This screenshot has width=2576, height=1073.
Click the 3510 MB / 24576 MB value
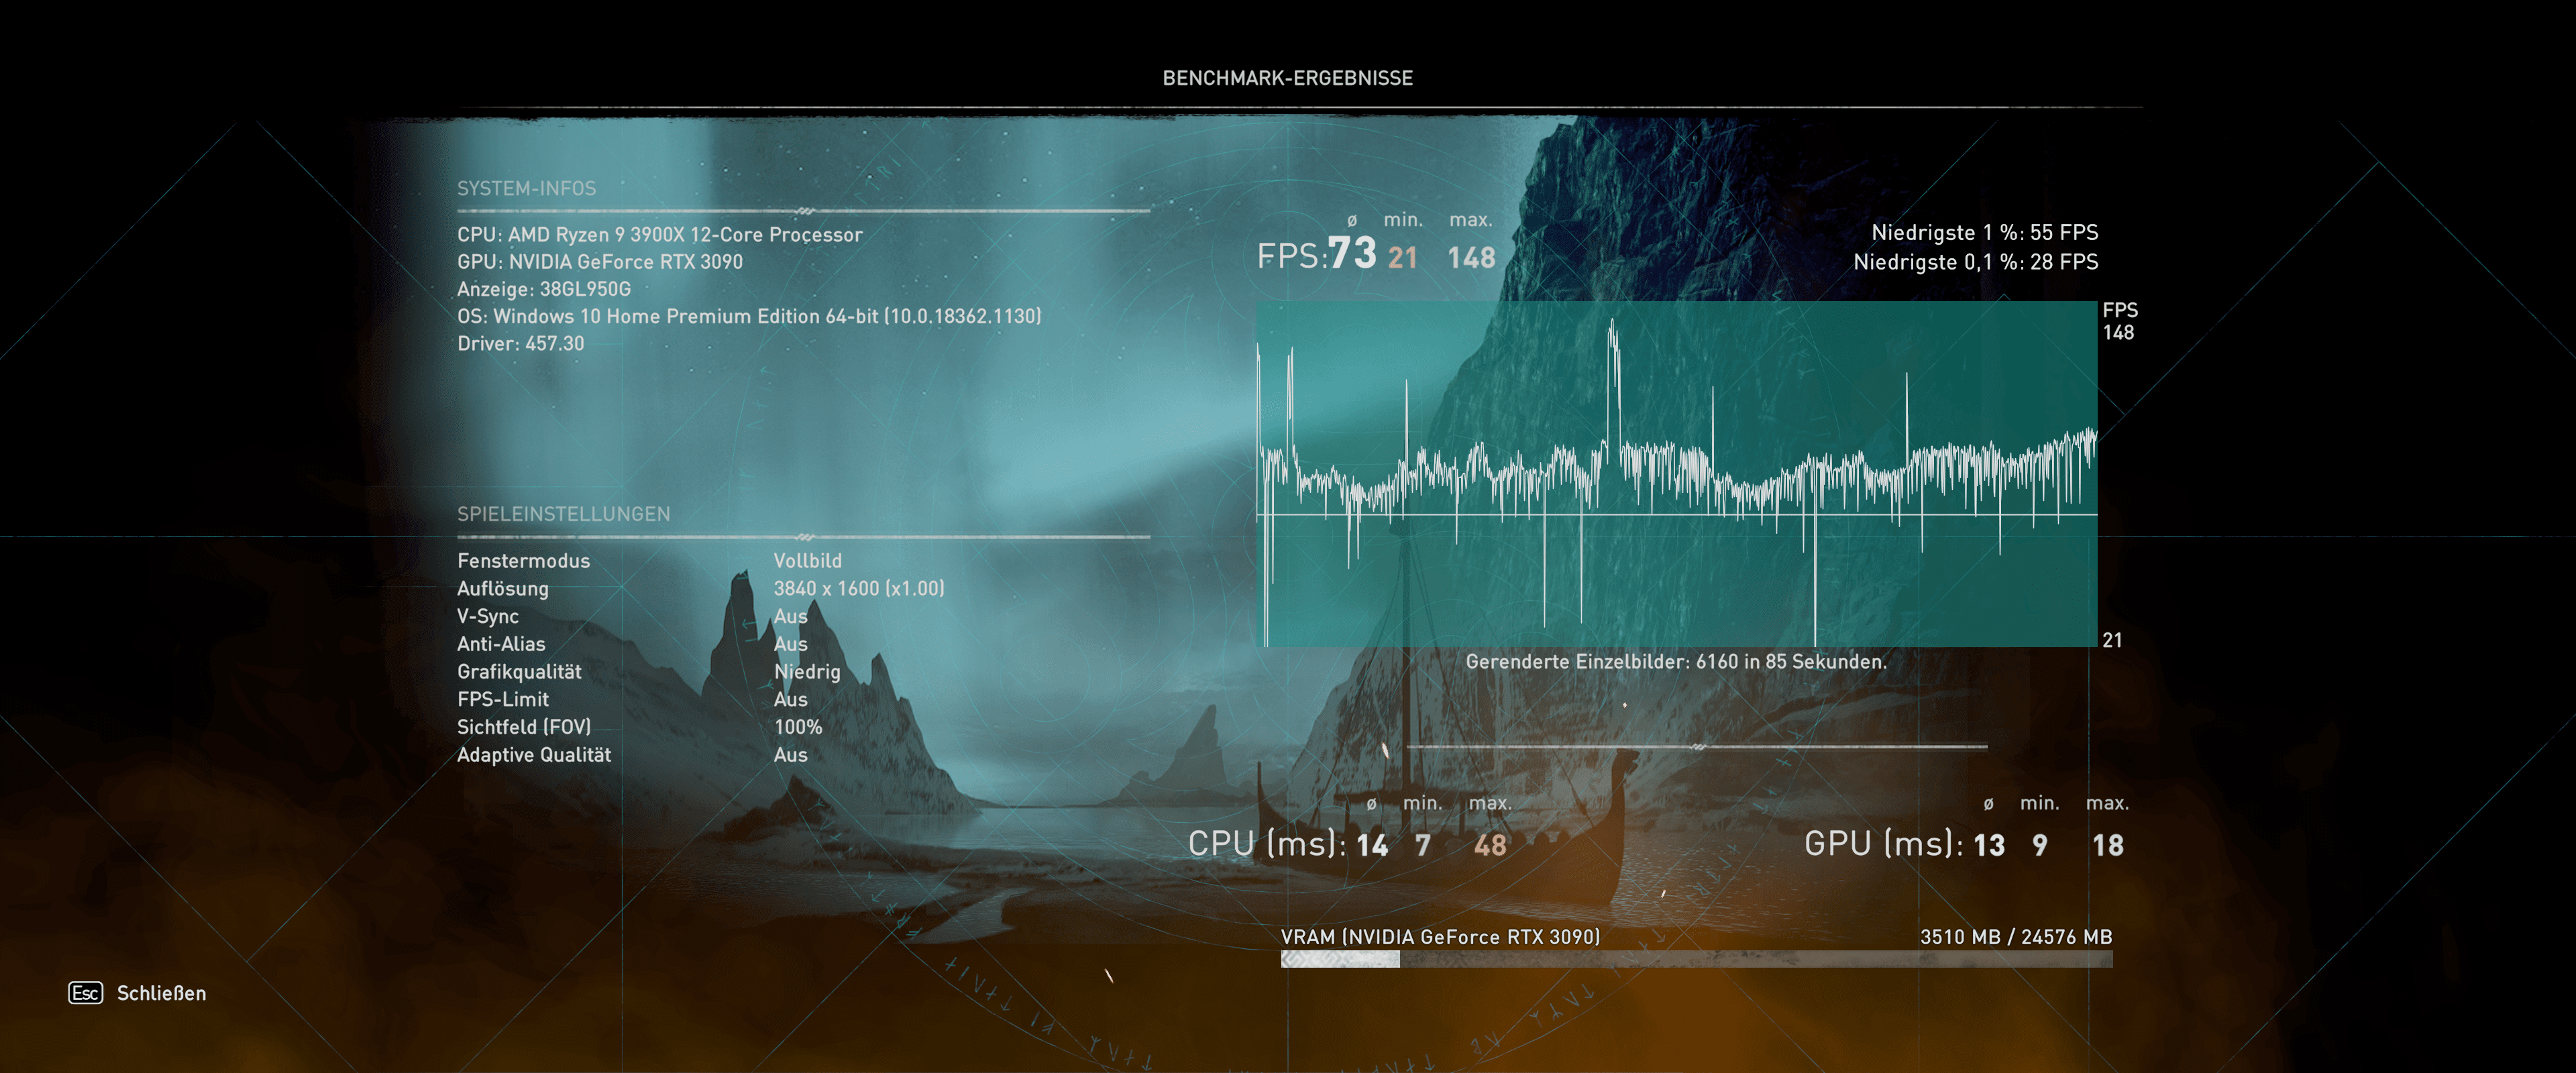click(2015, 937)
